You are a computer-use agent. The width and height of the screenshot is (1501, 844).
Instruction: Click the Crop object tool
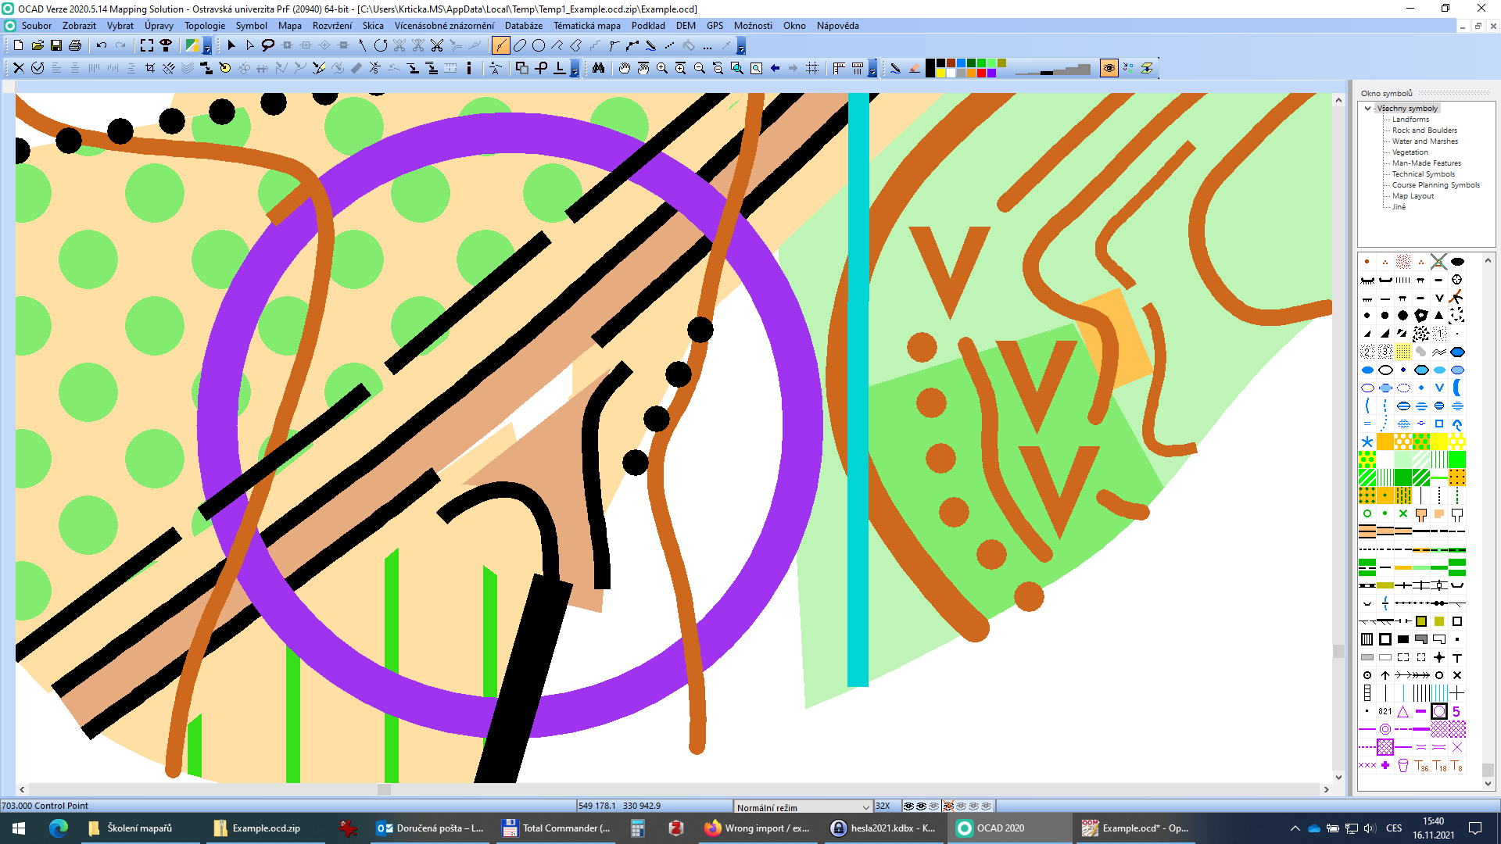[150, 69]
